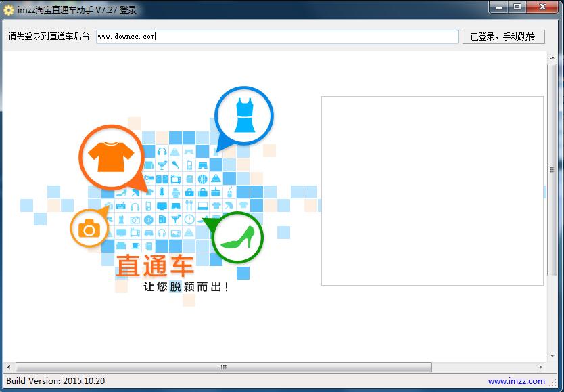Click the horizontal scrollbar at the bottom
The image size is (564, 392).
coord(223,366)
